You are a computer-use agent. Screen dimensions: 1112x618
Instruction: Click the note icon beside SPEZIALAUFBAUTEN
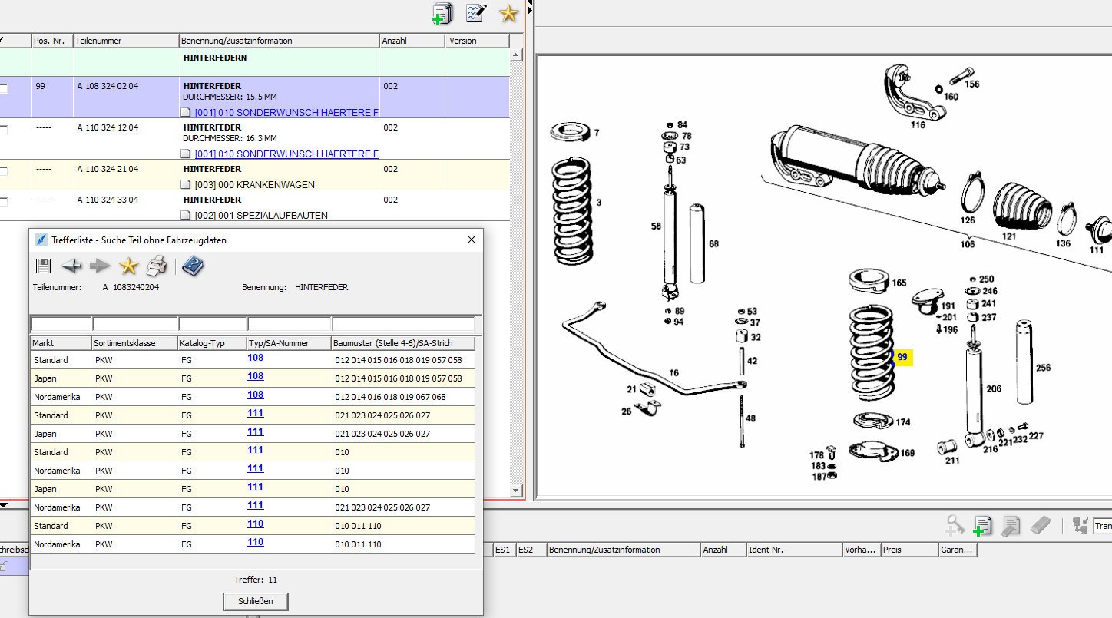tap(185, 216)
